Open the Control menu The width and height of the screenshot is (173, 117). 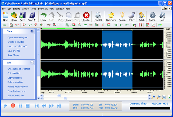point(26,9)
